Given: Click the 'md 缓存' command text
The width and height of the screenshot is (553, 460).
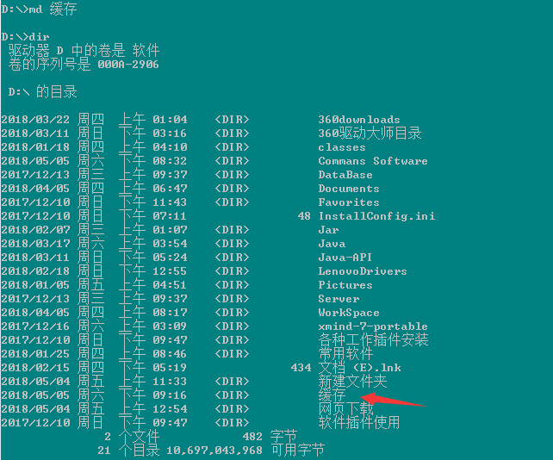Looking at the screenshot, I should pyautogui.click(x=53, y=9).
